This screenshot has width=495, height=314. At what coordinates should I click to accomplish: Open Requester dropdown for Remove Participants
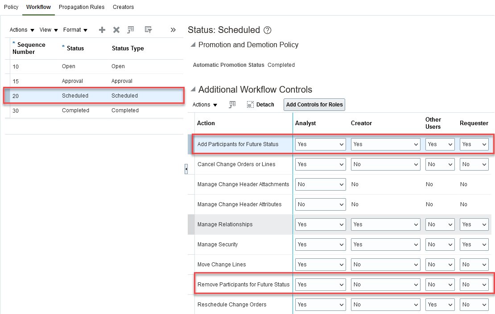click(474, 285)
